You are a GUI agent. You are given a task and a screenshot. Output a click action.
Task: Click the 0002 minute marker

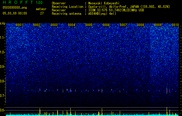[37, 25]
